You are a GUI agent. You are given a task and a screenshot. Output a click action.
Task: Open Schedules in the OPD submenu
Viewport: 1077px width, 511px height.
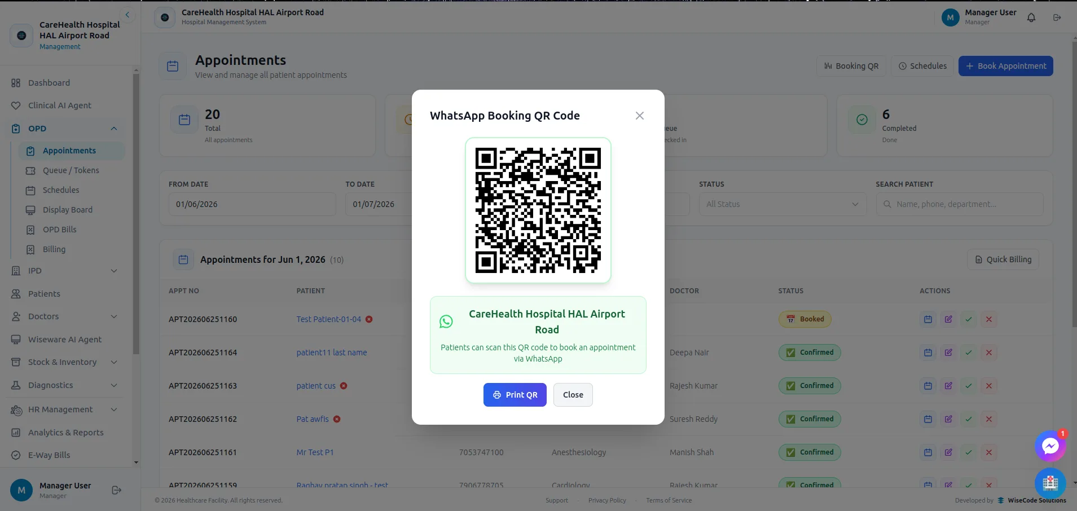72,190
